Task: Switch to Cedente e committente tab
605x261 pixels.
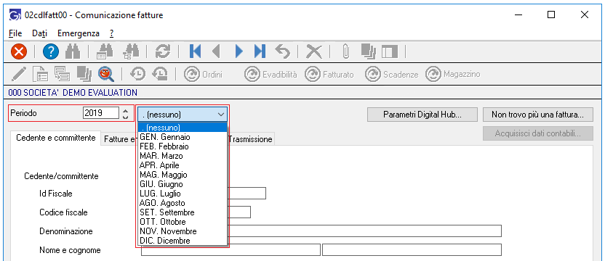Action: (56, 138)
